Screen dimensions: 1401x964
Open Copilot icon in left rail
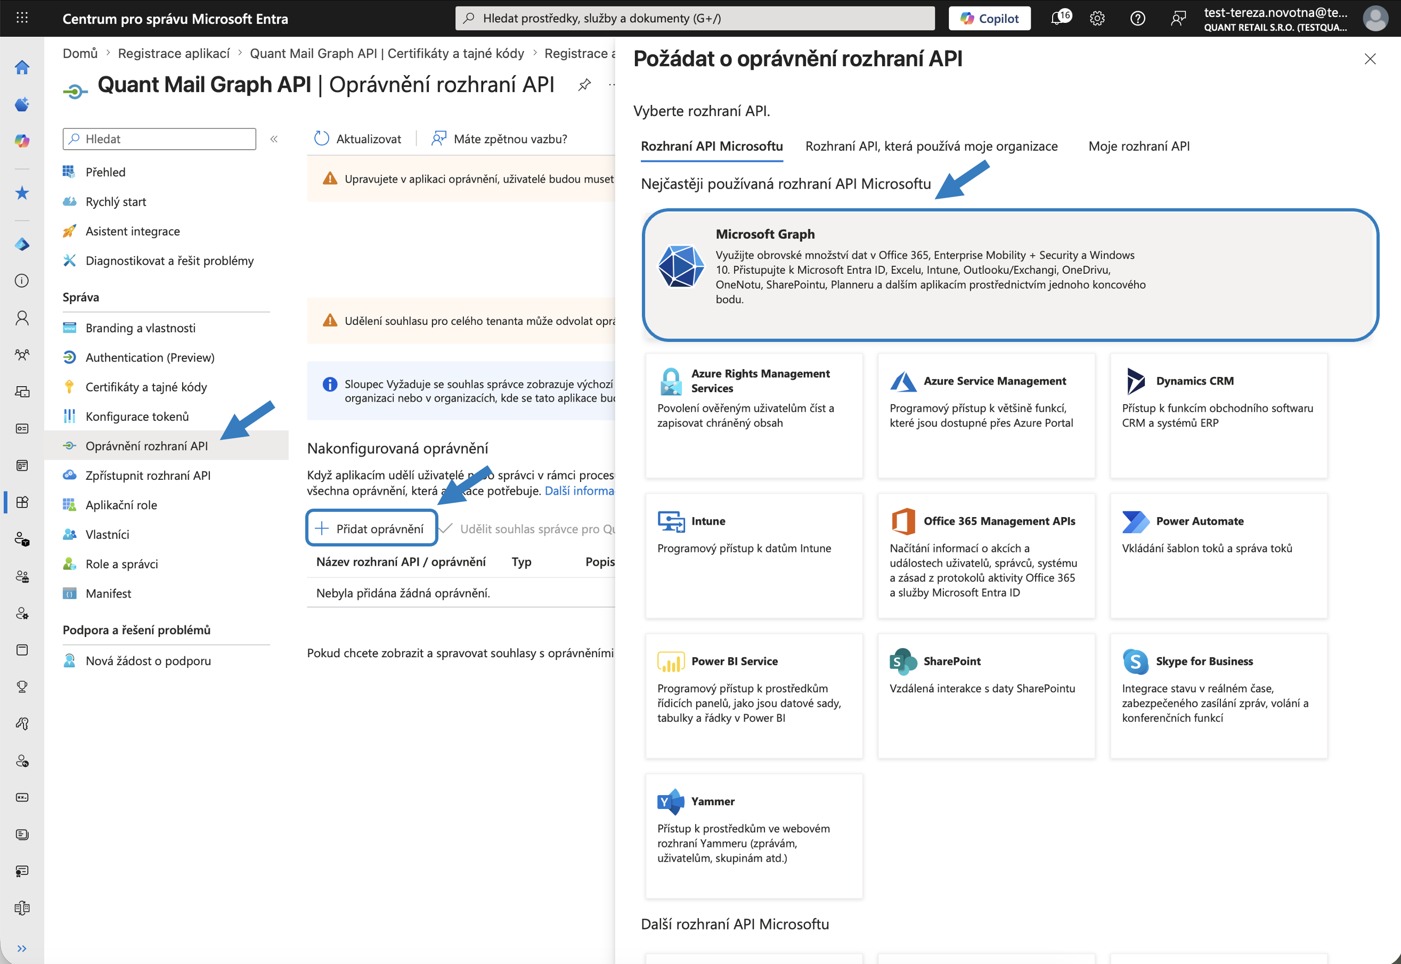pos(22,141)
